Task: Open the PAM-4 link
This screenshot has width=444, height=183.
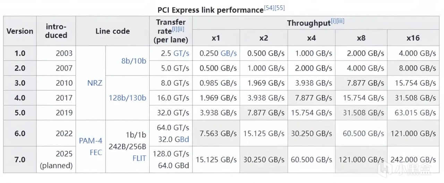Action: (91, 141)
